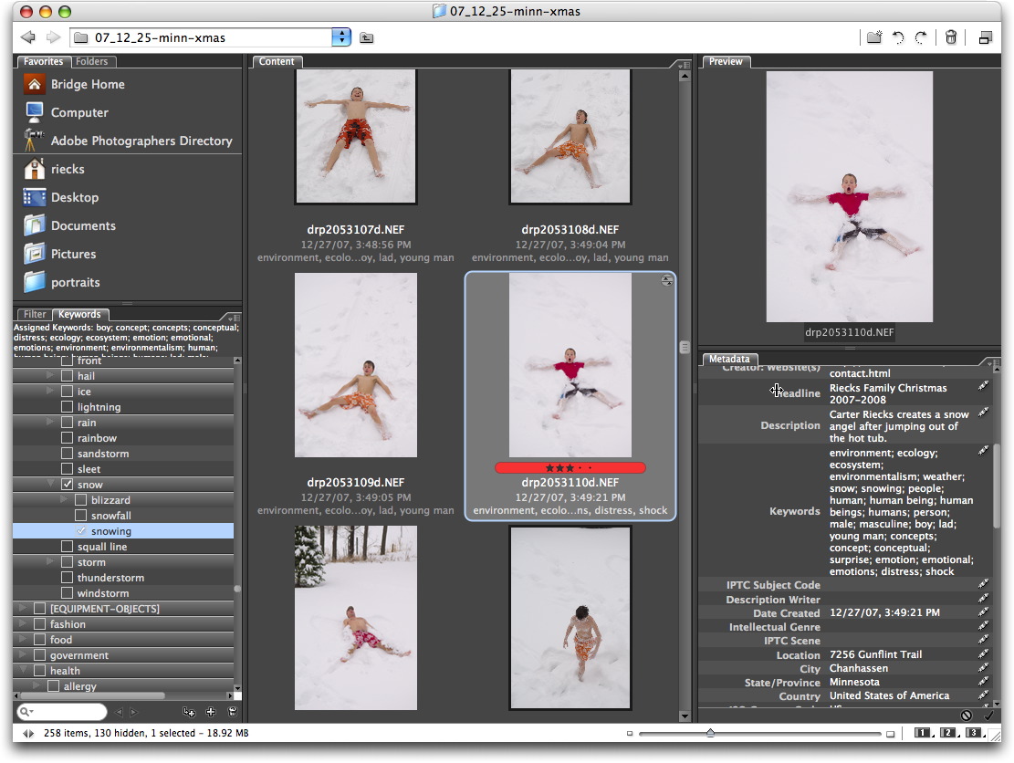Expand the rain keyword group
The image size is (1014, 763).
50,423
